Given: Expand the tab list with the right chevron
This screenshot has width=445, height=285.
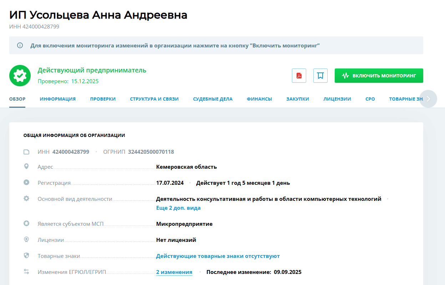Looking at the screenshot, I should pos(428,99).
